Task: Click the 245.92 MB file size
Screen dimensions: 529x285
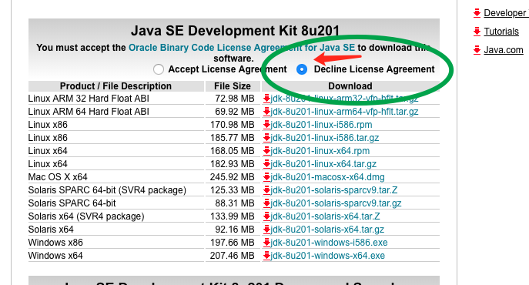Action: (232, 177)
